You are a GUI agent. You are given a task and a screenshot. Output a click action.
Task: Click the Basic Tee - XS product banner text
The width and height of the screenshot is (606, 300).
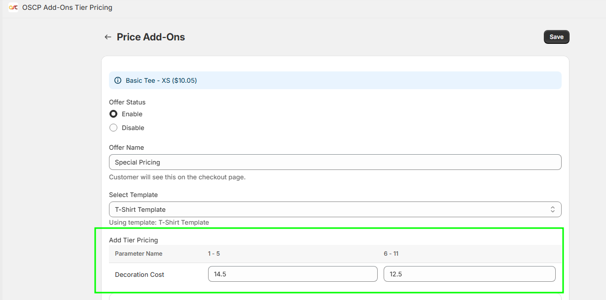click(x=161, y=80)
